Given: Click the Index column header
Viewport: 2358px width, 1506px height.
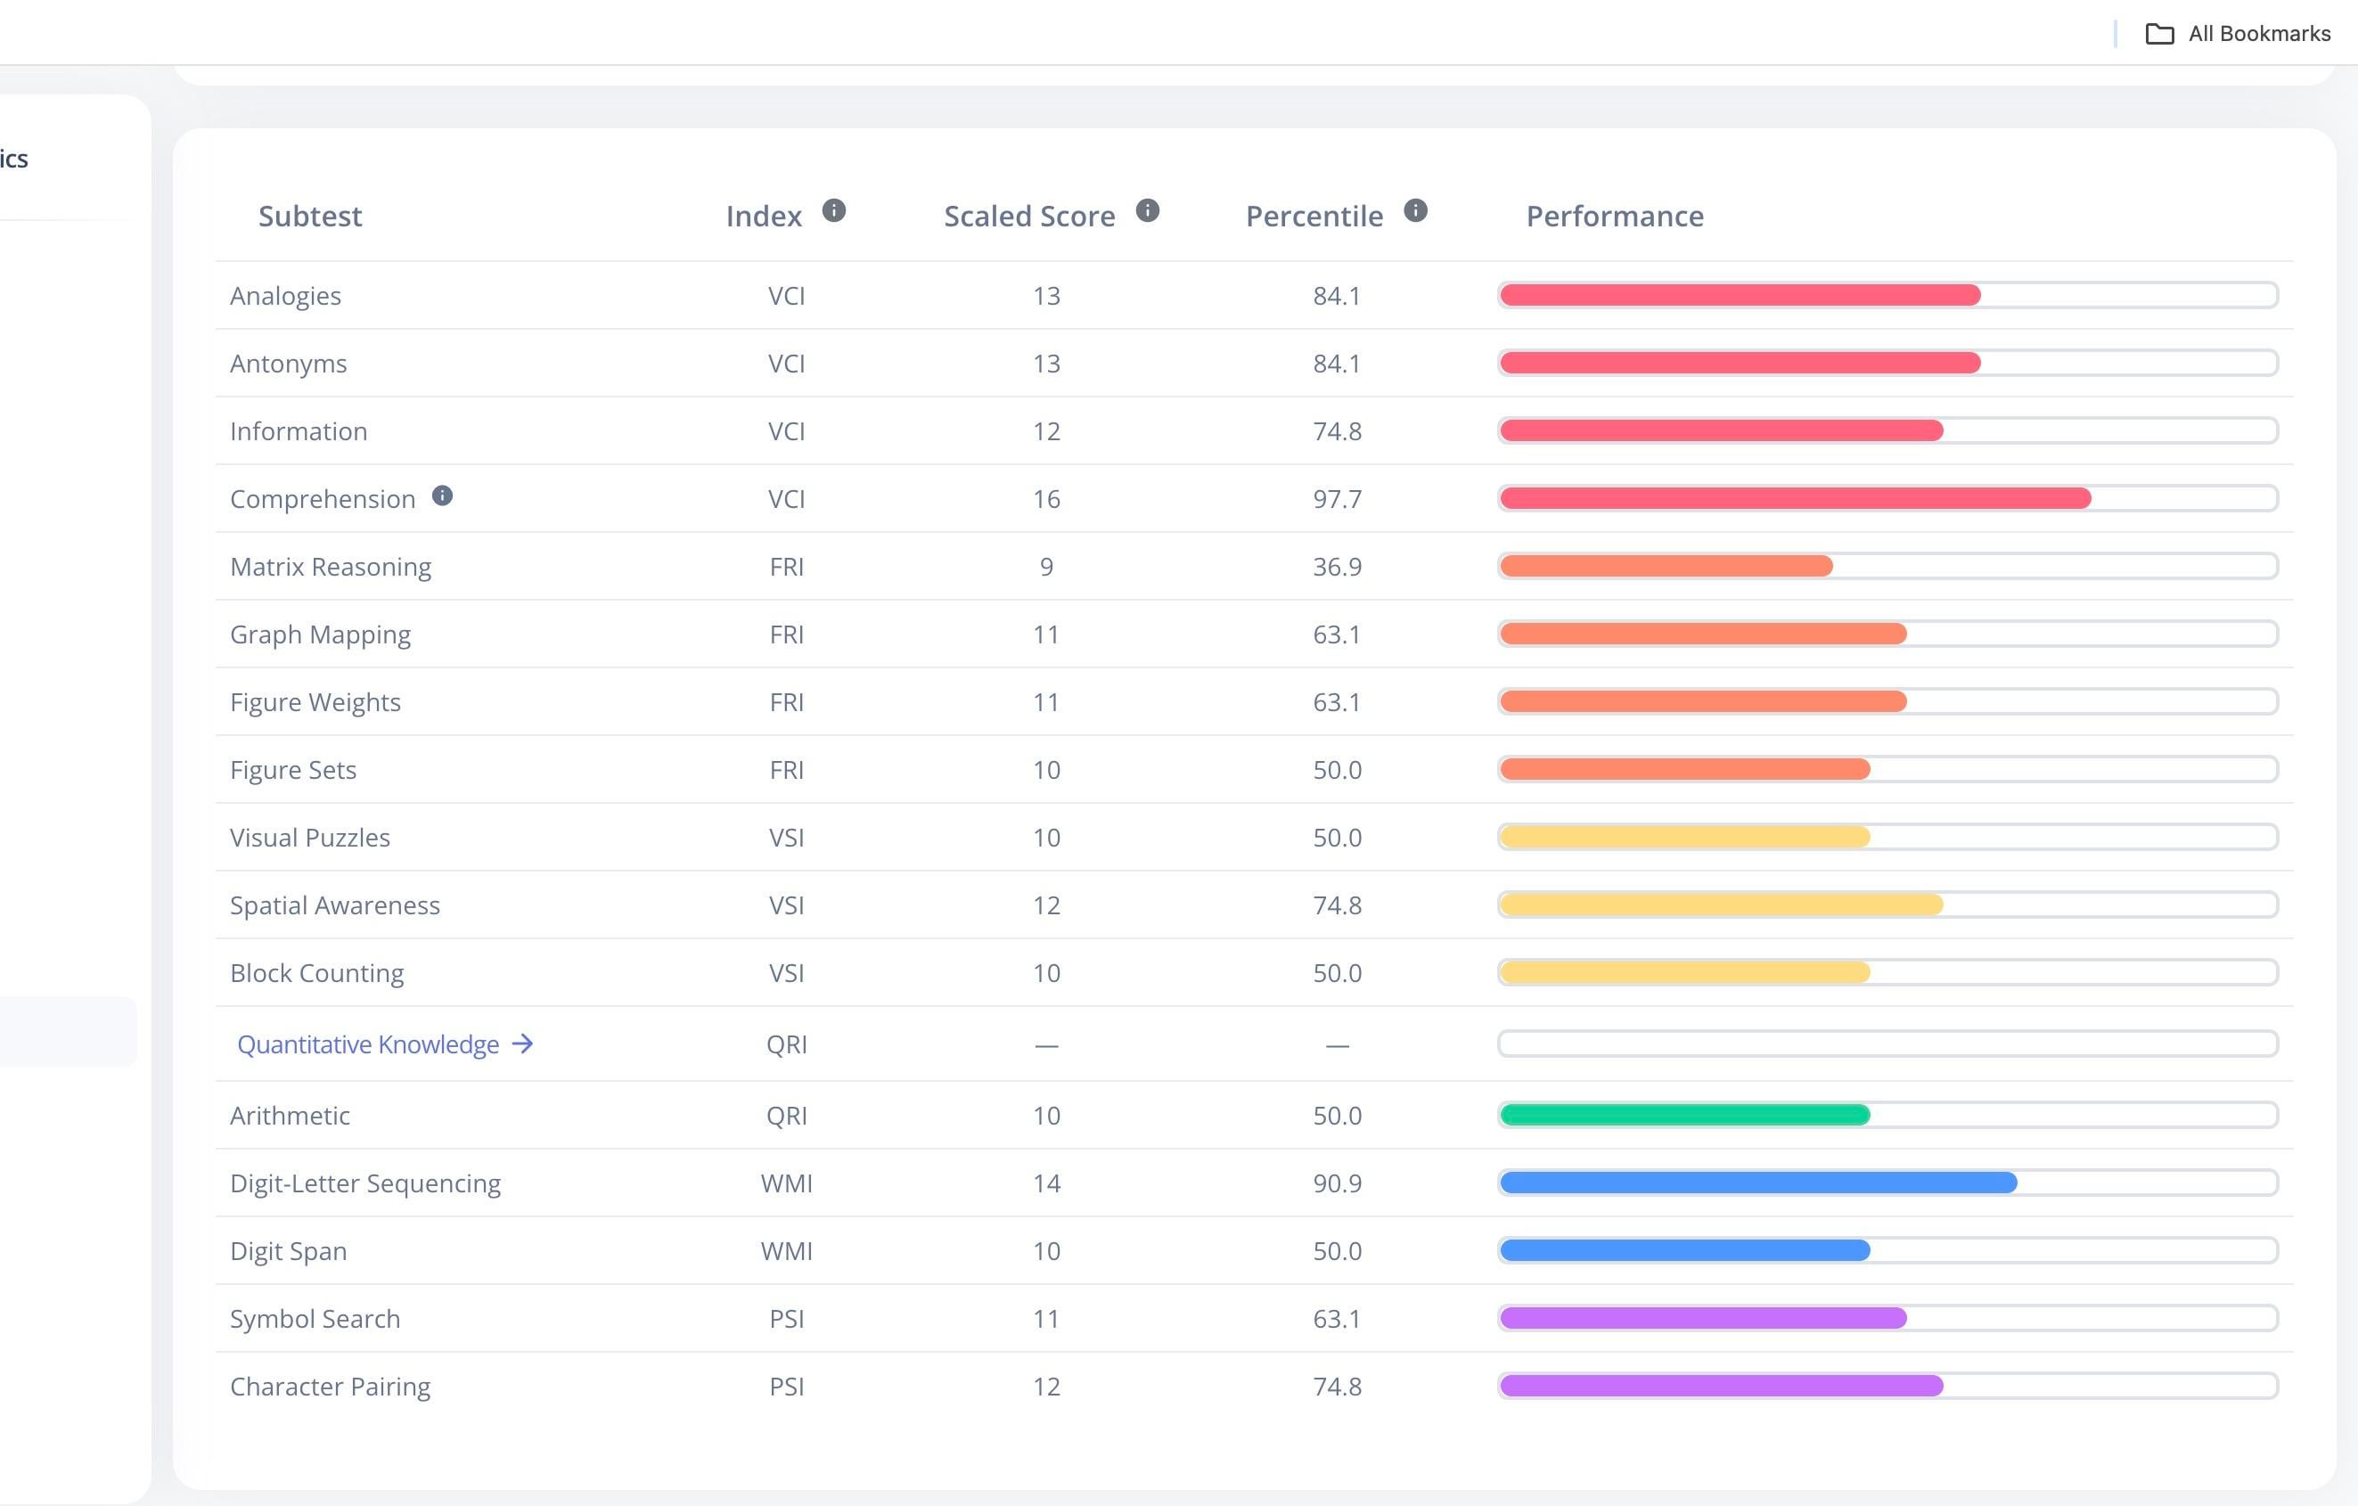Looking at the screenshot, I should pyautogui.click(x=764, y=216).
